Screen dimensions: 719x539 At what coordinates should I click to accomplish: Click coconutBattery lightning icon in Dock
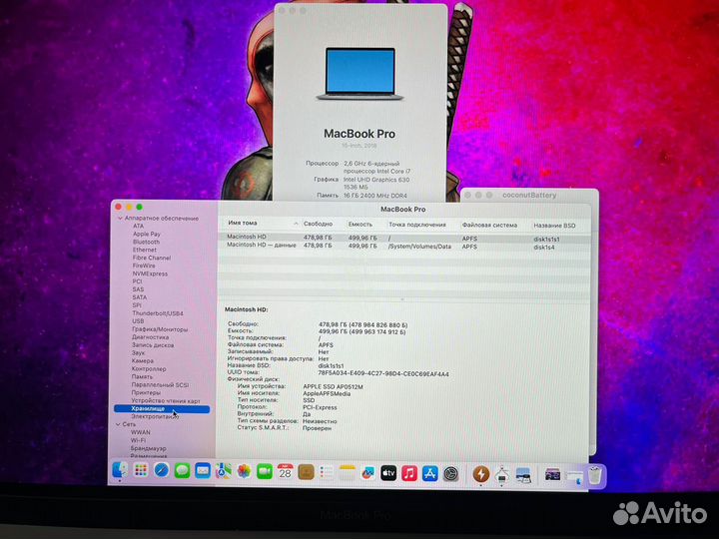point(481,474)
